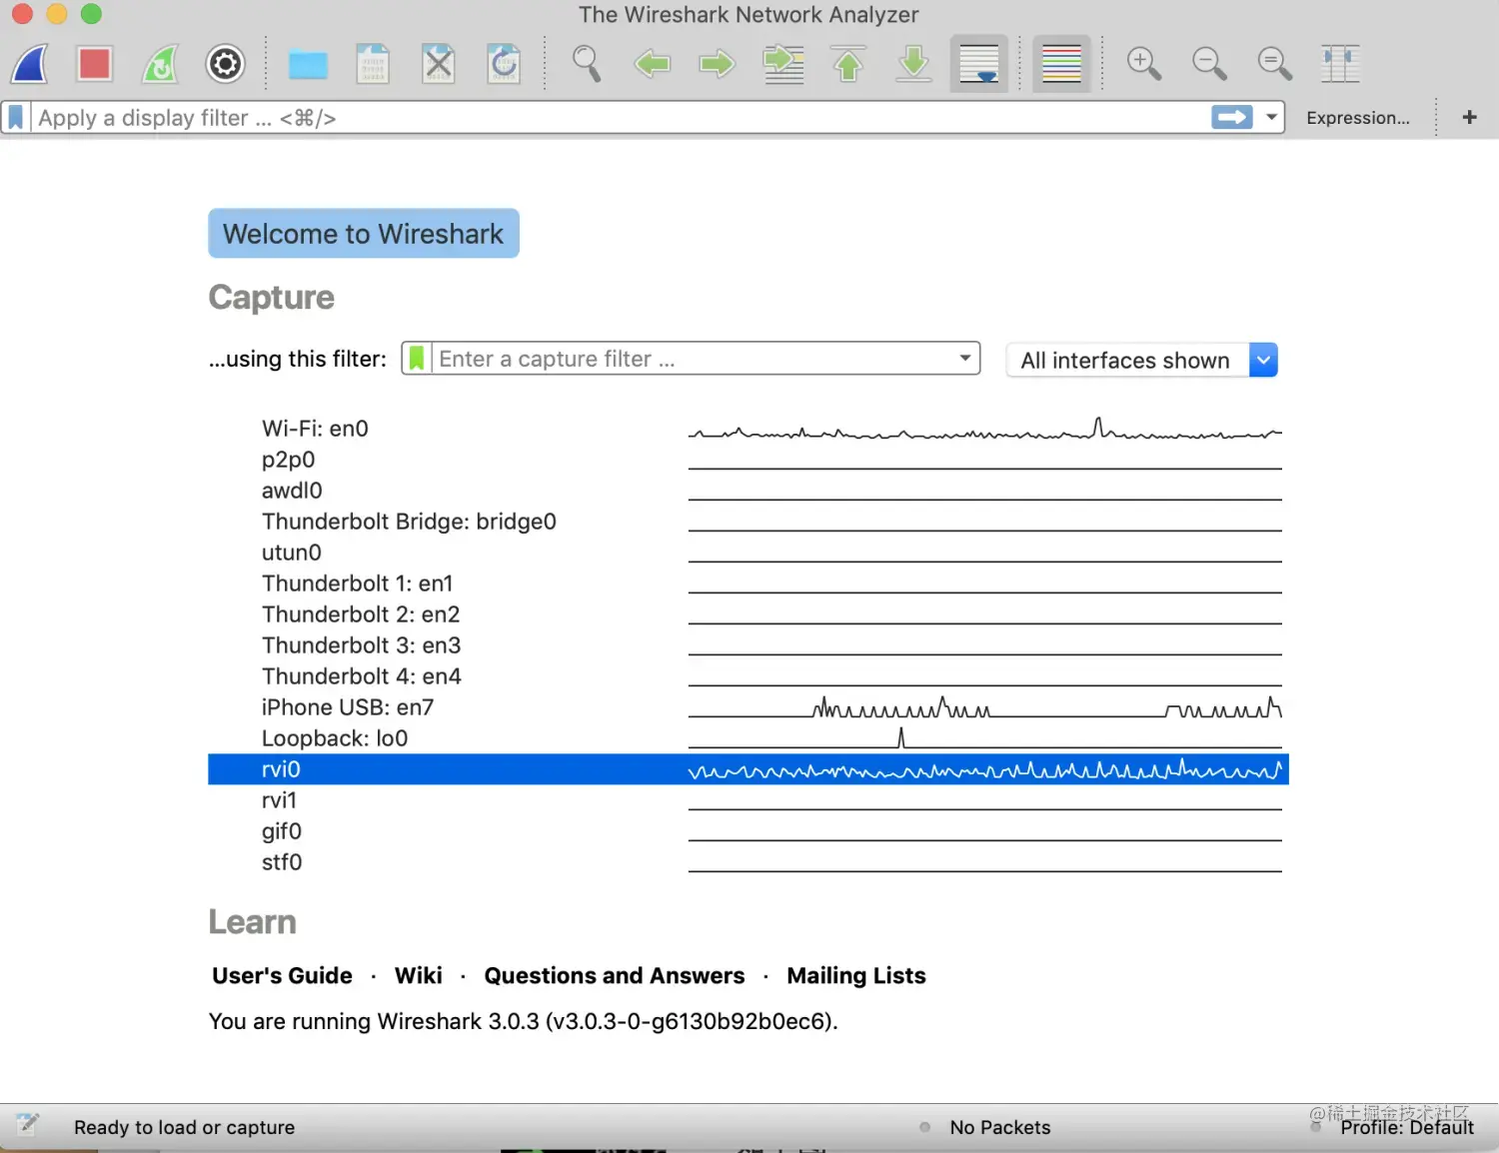Restart current capture with green fin icon

pyautogui.click(x=160, y=64)
